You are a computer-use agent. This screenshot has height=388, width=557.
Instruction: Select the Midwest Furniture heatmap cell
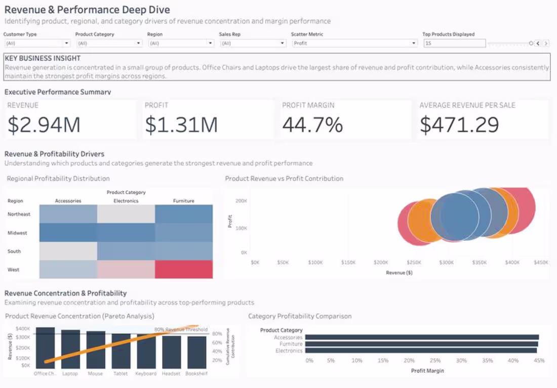click(x=184, y=233)
